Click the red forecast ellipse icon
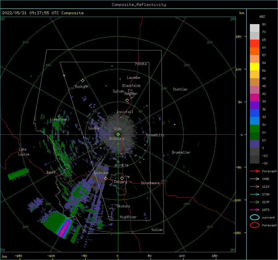The height and width of the screenshot is (260, 278). coord(255,225)
